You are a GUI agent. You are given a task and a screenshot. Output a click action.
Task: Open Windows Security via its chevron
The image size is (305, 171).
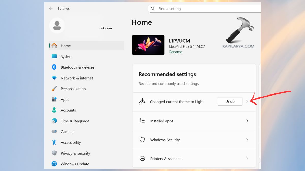click(x=247, y=140)
